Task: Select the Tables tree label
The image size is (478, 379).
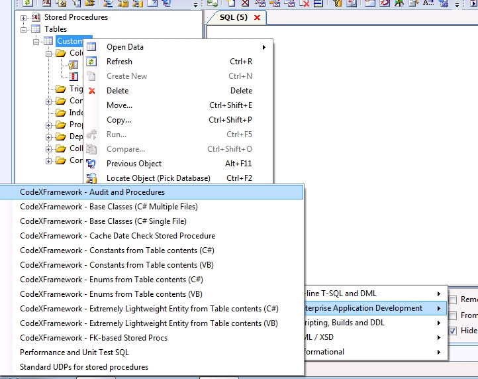Action: [x=56, y=29]
